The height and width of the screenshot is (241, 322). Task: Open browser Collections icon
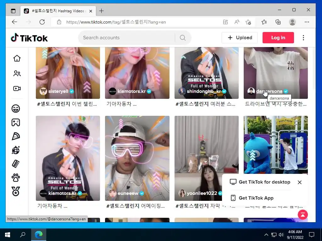click(278, 22)
